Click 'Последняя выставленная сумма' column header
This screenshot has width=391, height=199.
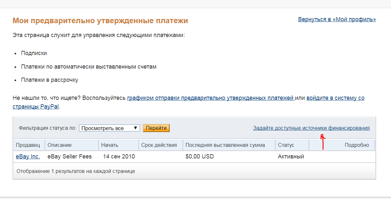pyautogui.click(x=225, y=145)
